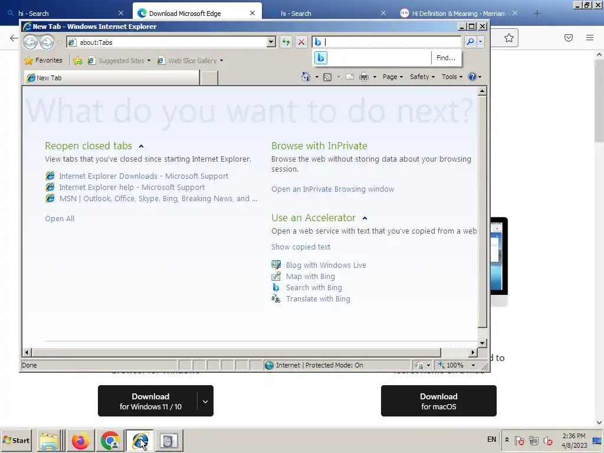Expand the Download for Windows options arrow
604x453 pixels.
point(205,401)
